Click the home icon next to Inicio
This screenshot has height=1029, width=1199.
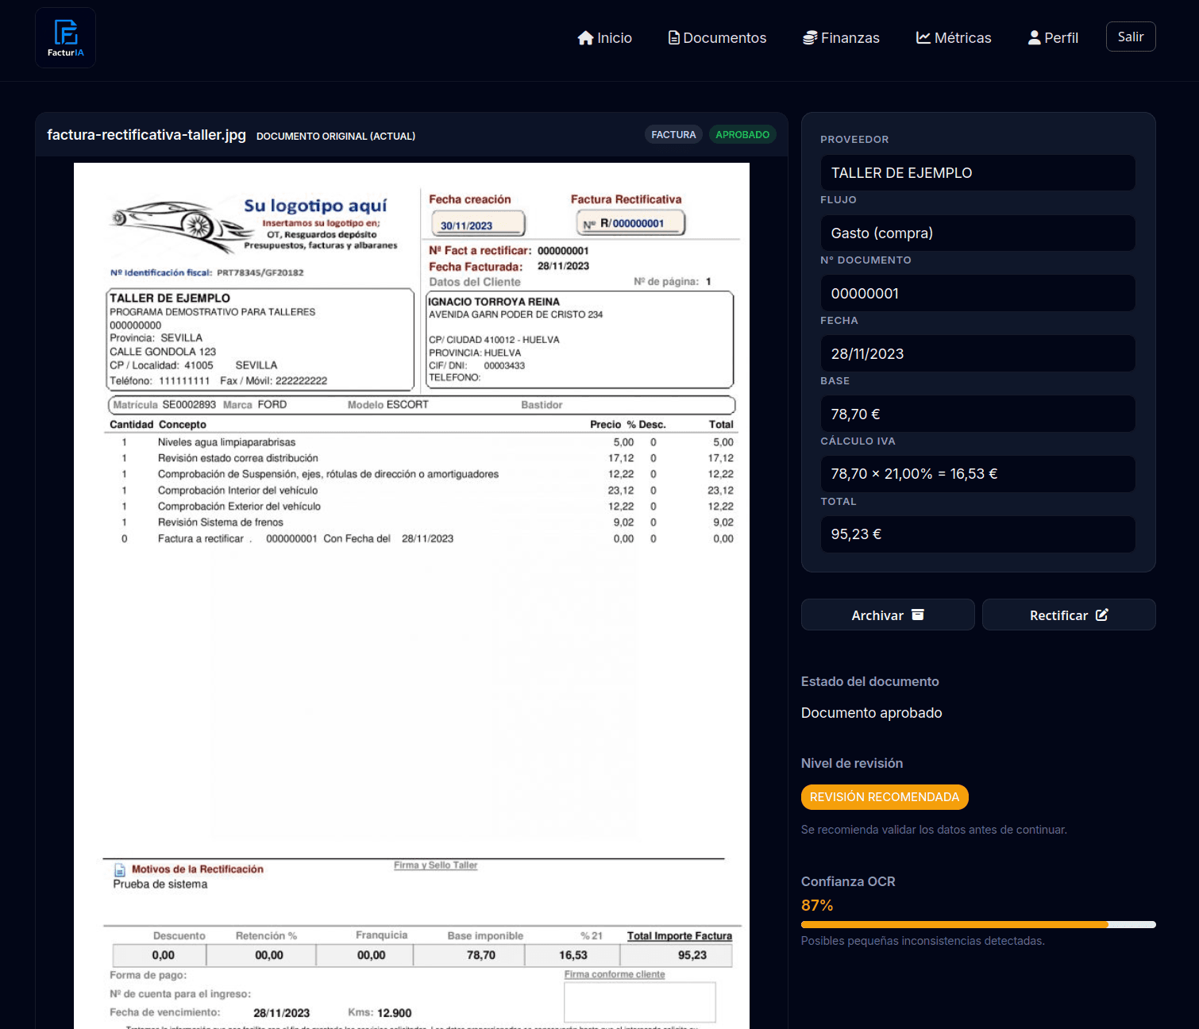585,37
